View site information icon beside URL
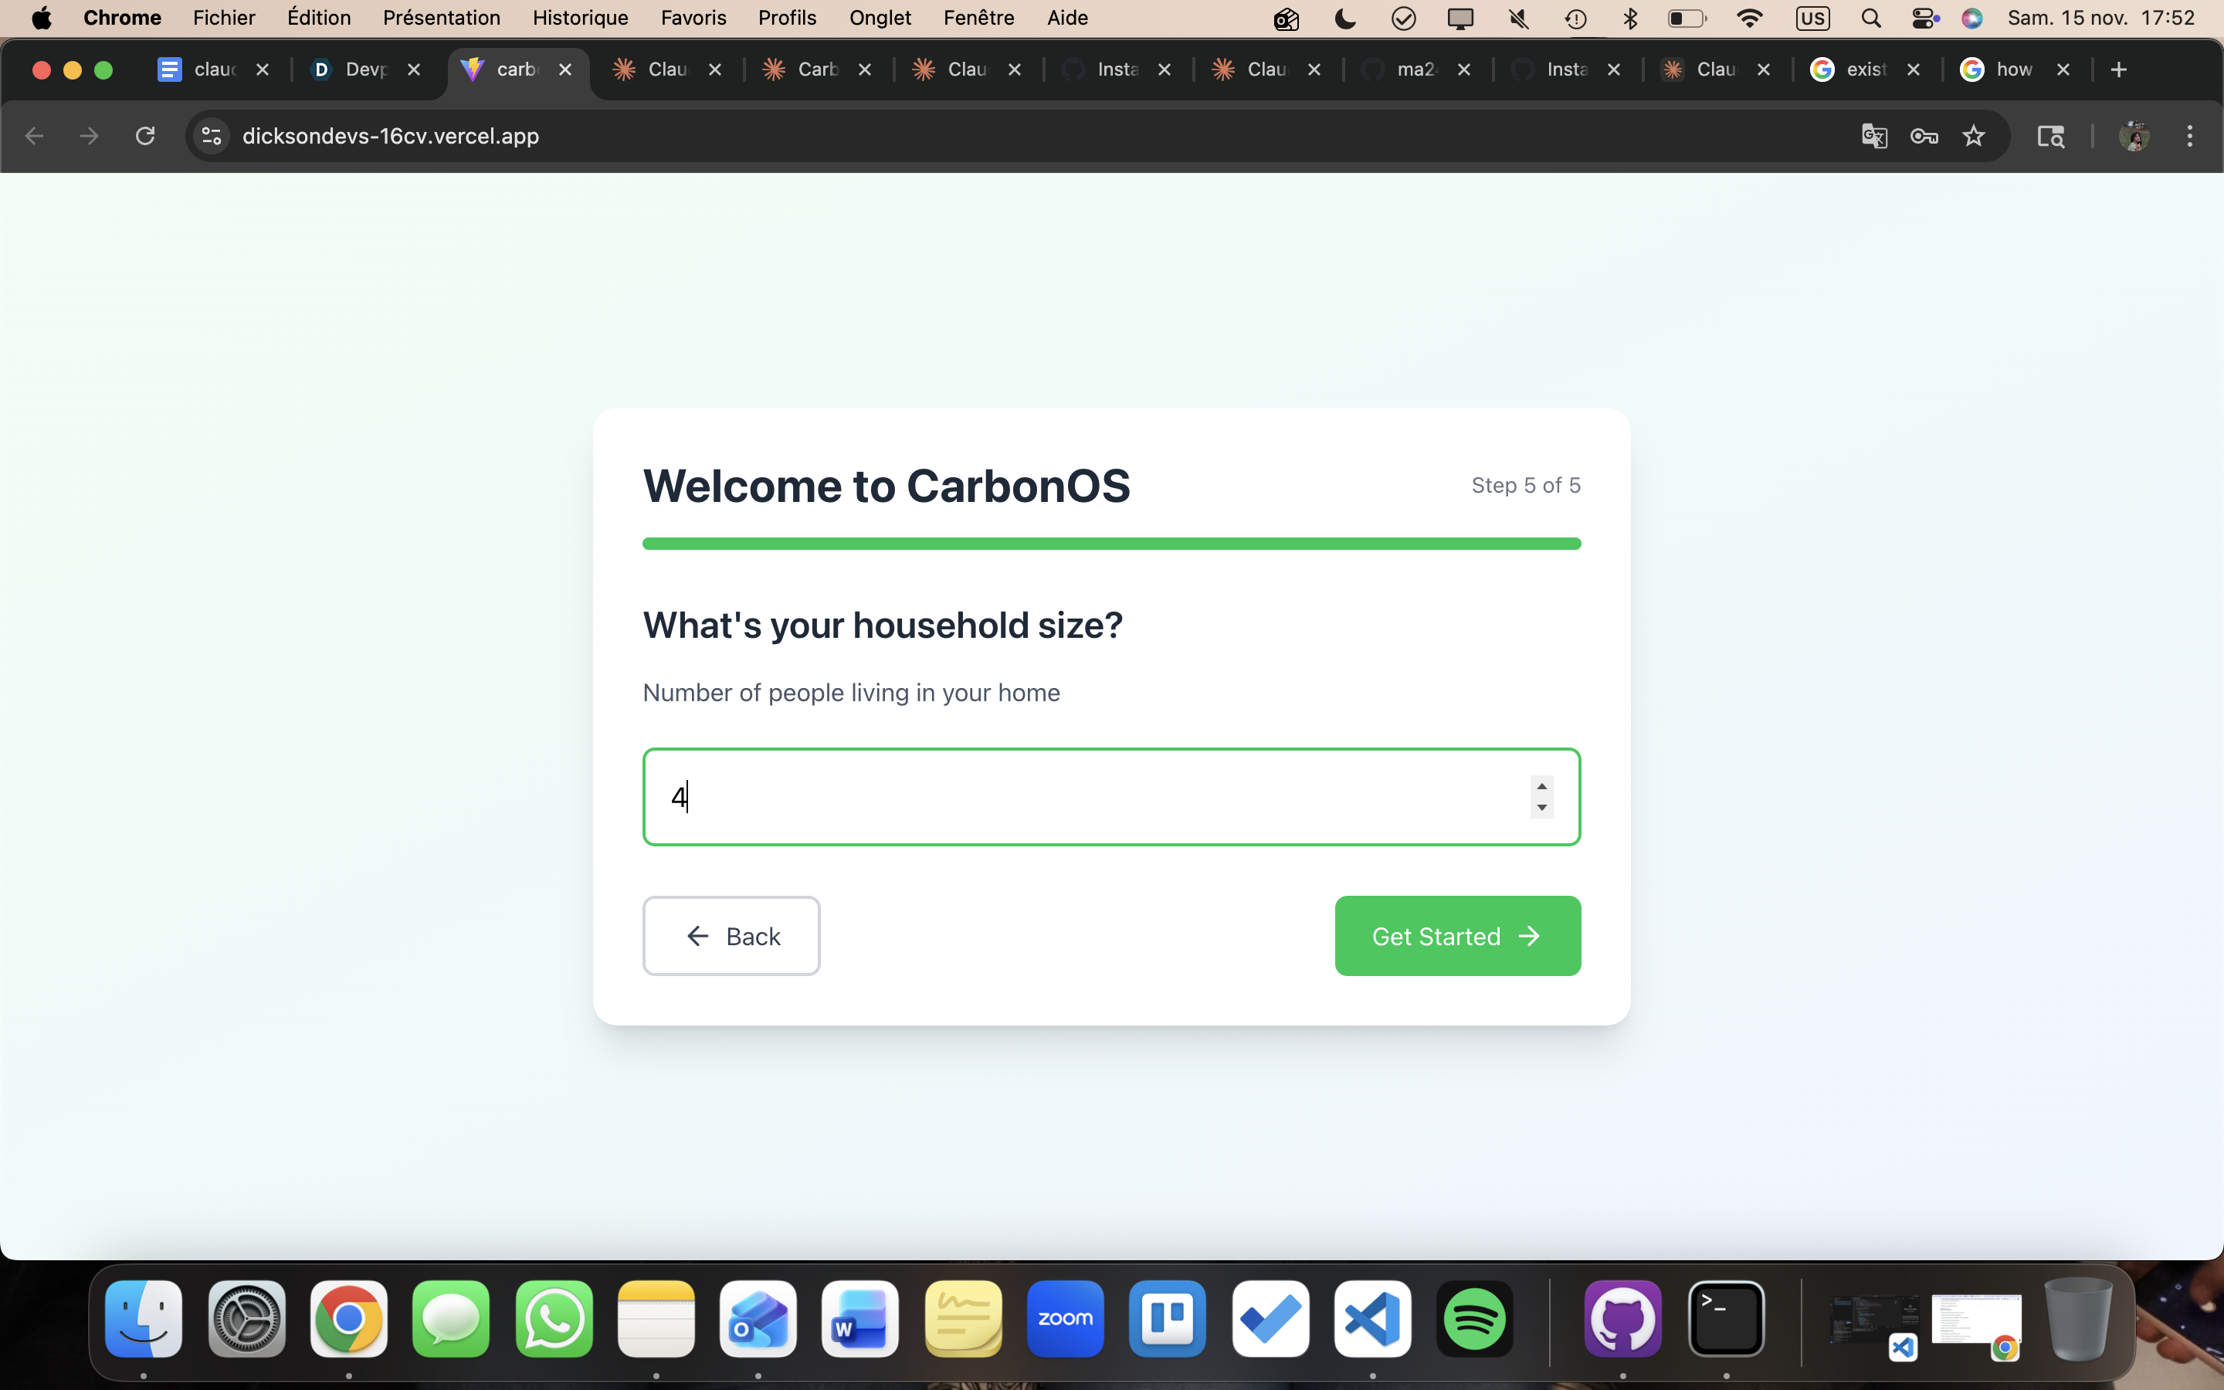Screen dimensions: 2224x1390 coord(212,136)
